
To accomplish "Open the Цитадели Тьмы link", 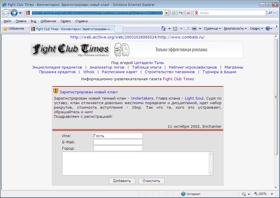I will (x=149, y=63).
